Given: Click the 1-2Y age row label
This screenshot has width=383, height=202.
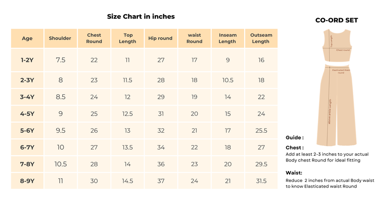Looking at the screenshot, I should coord(27,60).
